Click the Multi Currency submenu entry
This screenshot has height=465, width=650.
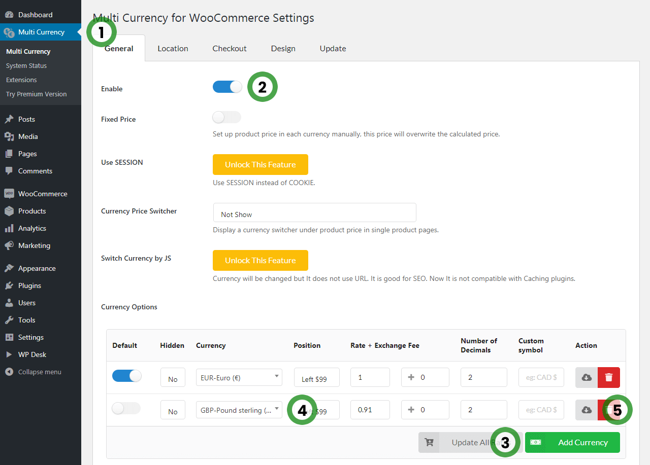pos(28,51)
